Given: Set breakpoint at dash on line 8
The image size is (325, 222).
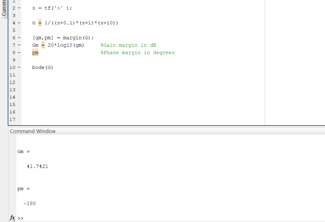Looking at the screenshot, I should (x=19, y=52).
